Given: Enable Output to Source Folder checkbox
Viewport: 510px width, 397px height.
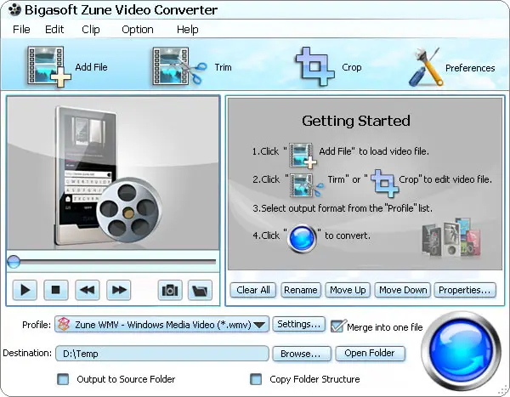Looking at the screenshot, I should pos(63,379).
